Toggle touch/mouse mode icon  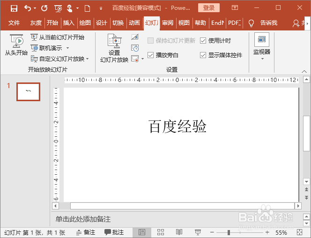[x=69, y=8]
